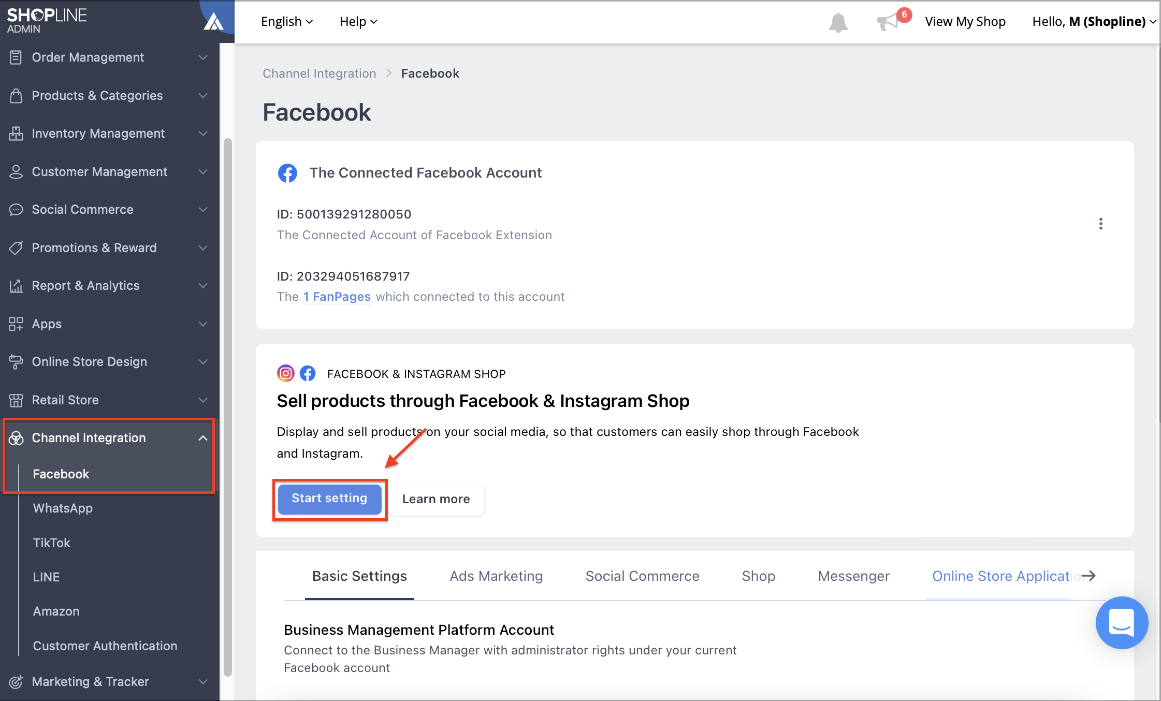Switch to Shop tab

759,576
